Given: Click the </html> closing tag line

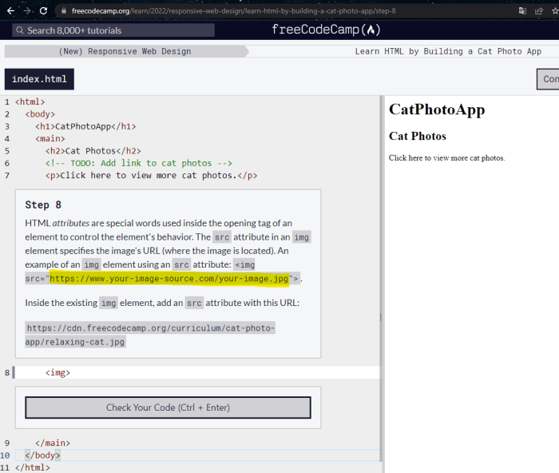Looking at the screenshot, I should pyautogui.click(x=33, y=467).
